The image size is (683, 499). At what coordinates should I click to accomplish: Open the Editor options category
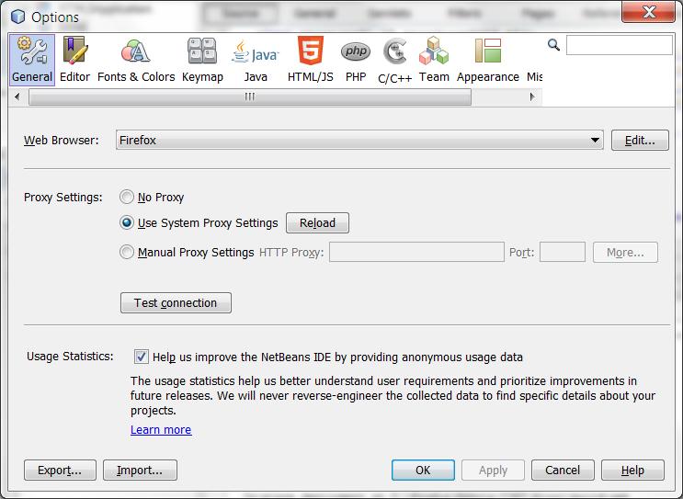pyautogui.click(x=75, y=60)
